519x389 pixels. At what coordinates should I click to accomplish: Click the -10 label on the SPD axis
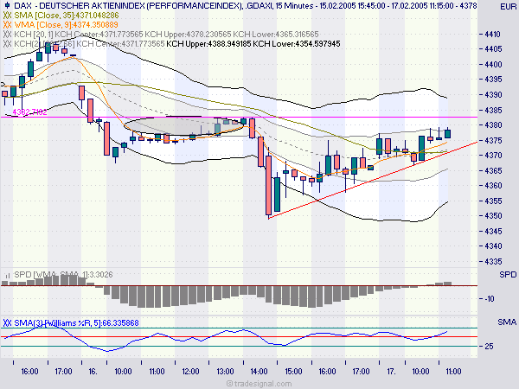490,299
